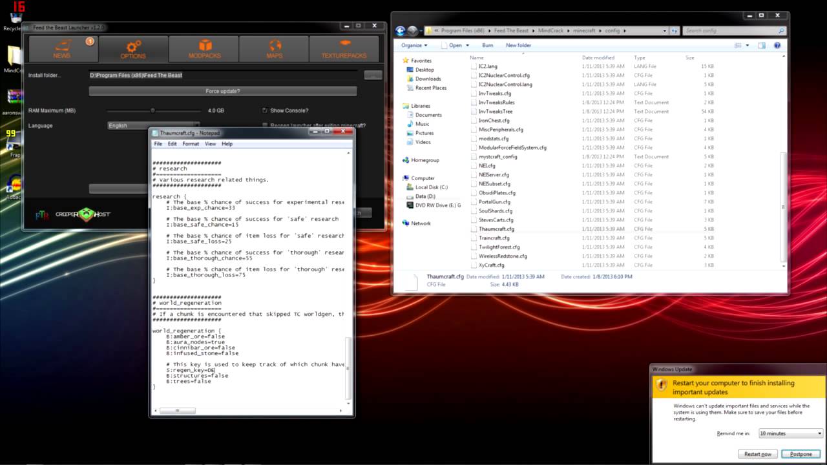Toggle the preview pane icon in Explorer
Image resolution: width=827 pixels, height=465 pixels.
coord(762,45)
